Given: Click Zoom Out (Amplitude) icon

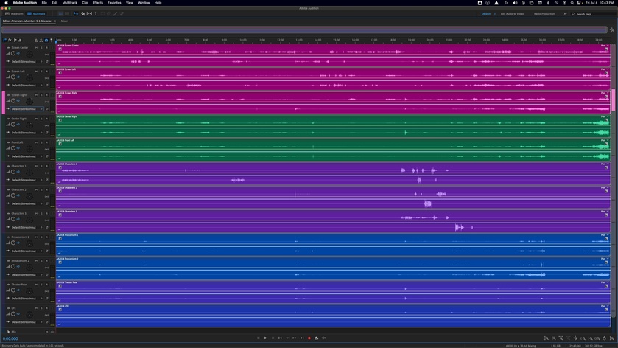Looking at the screenshot, I should 553,338.
